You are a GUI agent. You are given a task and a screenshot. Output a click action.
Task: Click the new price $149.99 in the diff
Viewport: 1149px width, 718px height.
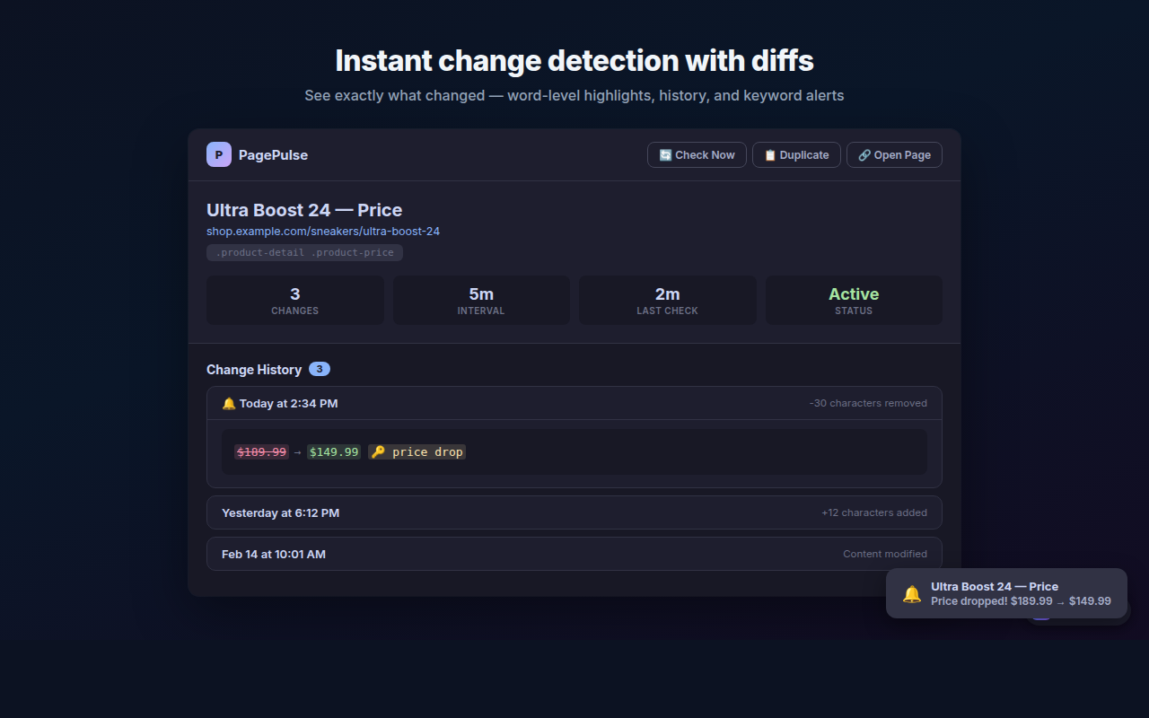click(334, 452)
